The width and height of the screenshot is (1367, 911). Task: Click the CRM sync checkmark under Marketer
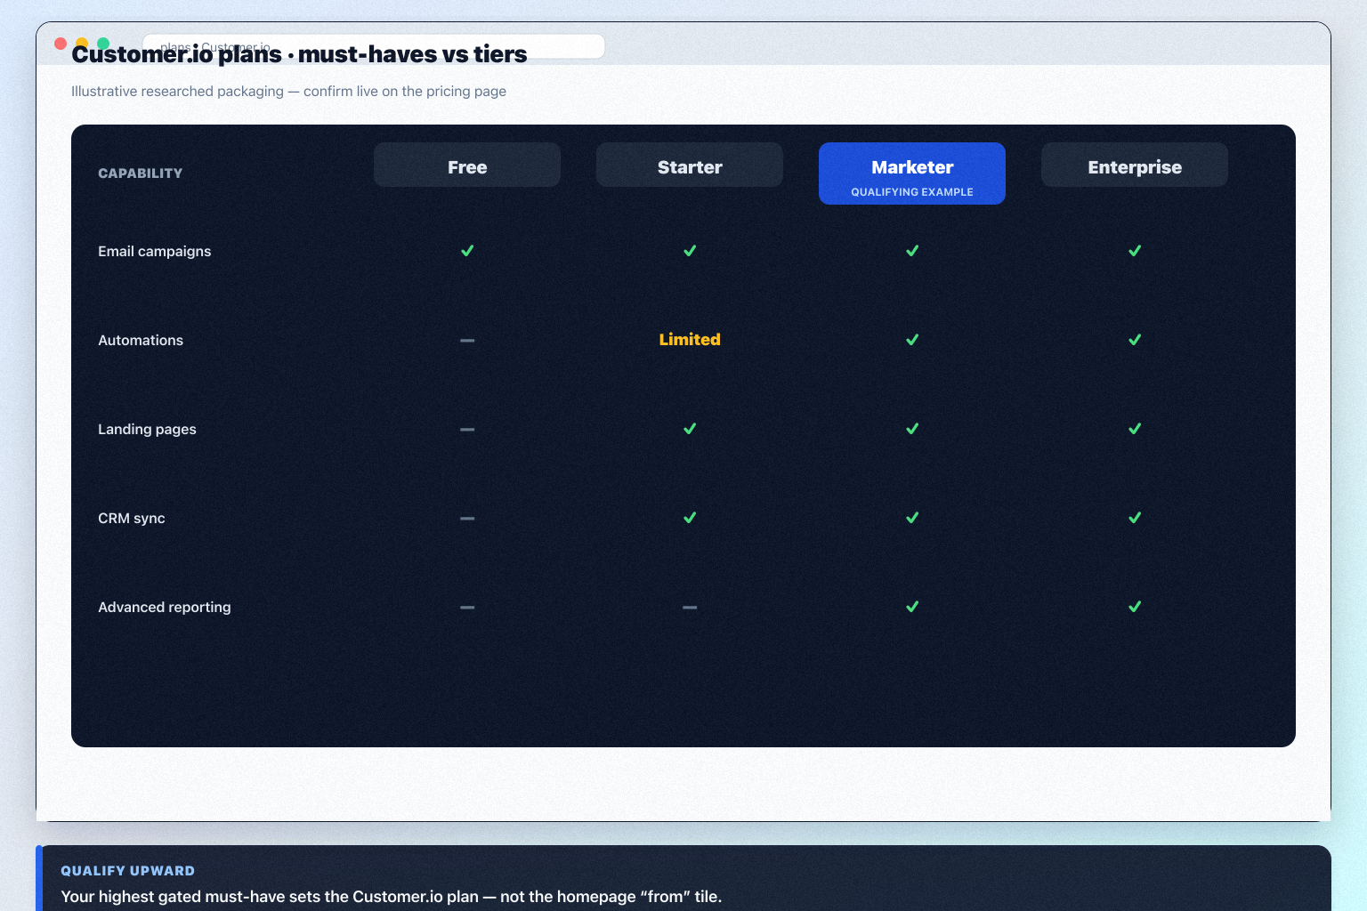912,518
